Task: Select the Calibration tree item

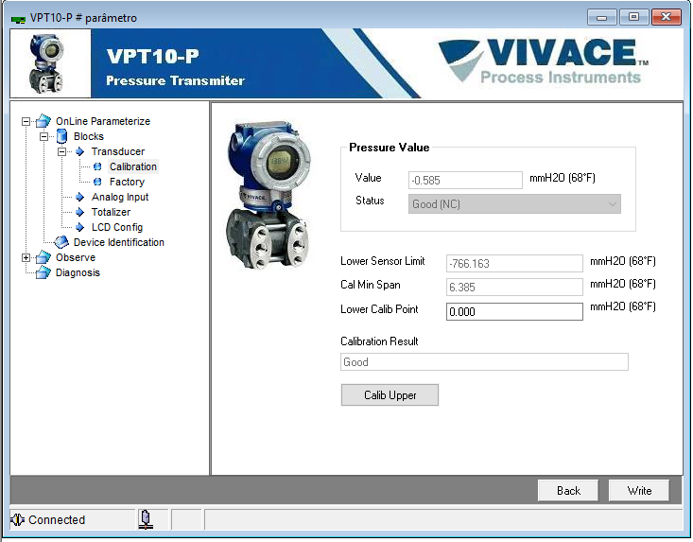Action: click(133, 166)
